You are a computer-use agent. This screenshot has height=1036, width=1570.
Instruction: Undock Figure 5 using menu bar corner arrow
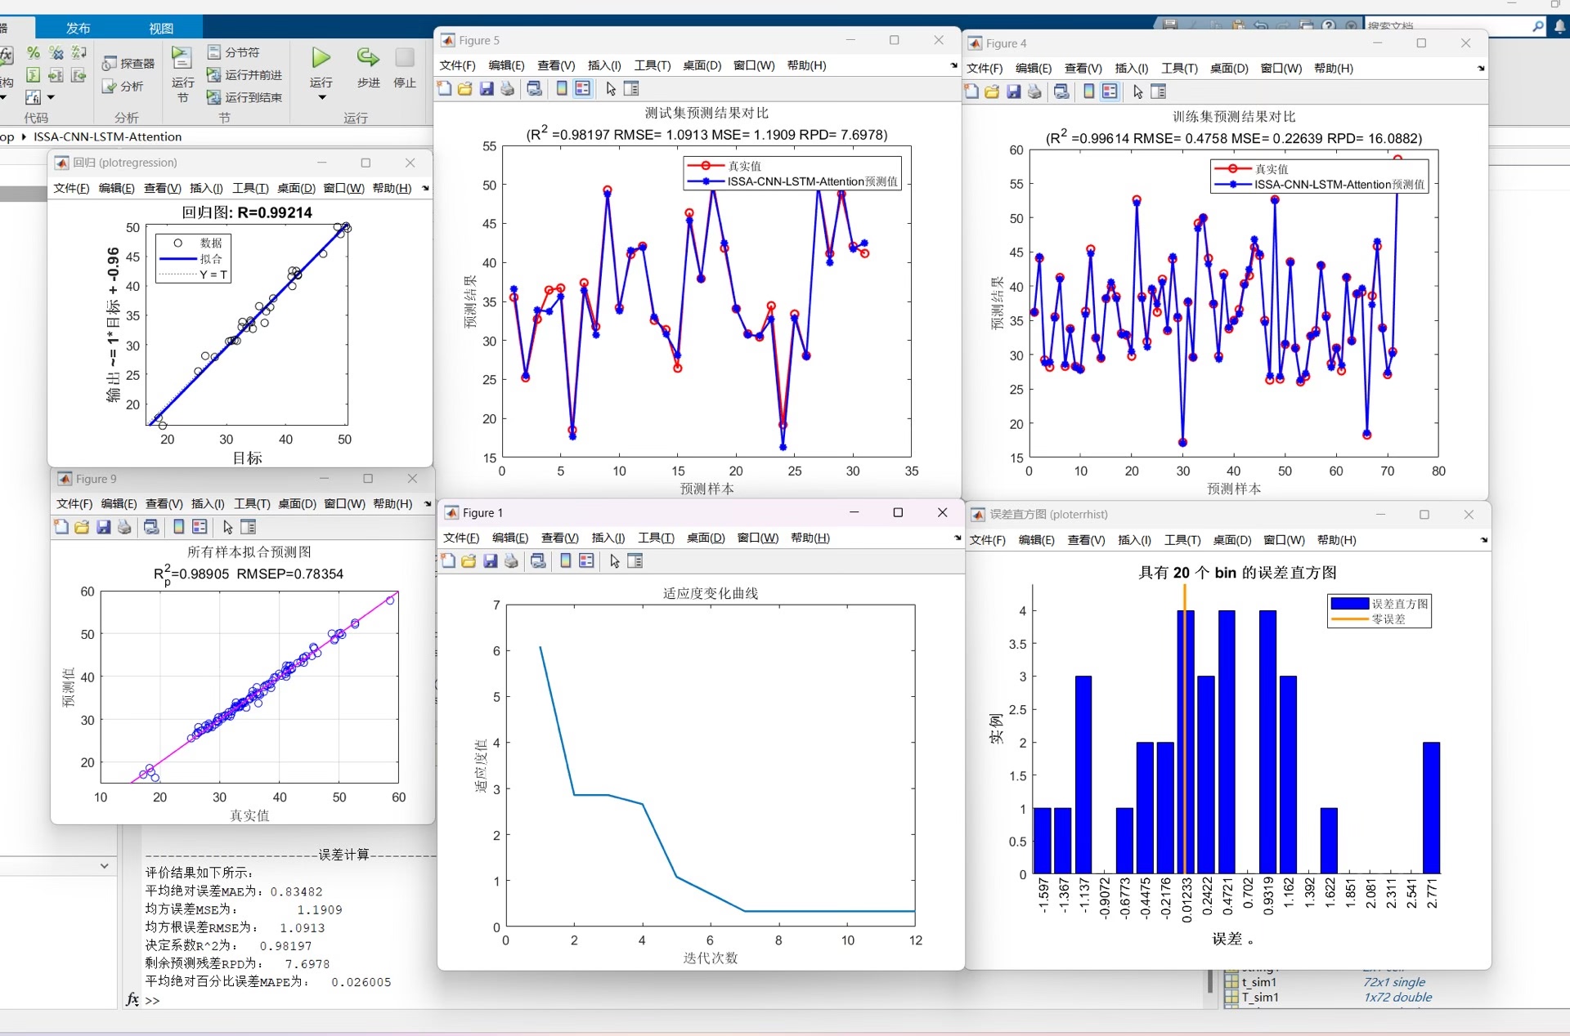pyautogui.click(x=953, y=65)
